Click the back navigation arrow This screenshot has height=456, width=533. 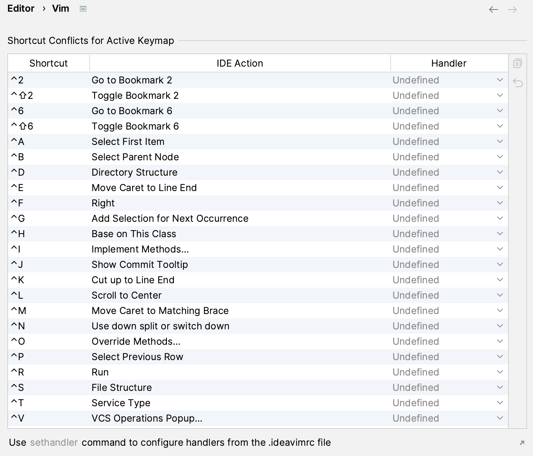click(x=493, y=10)
